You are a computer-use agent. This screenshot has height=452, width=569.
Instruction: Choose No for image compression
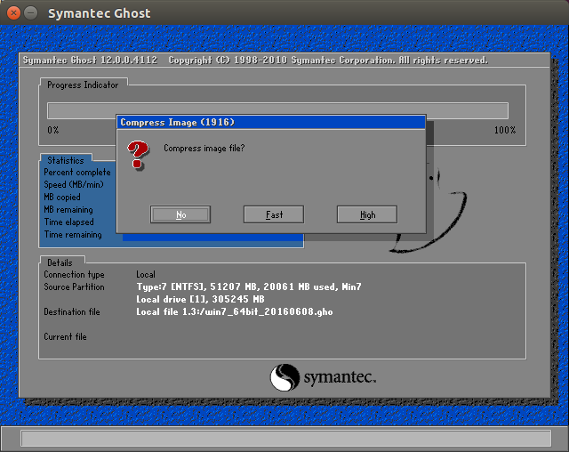click(x=180, y=214)
